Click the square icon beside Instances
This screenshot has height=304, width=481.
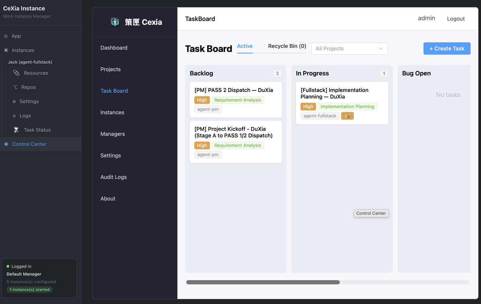coord(6,50)
